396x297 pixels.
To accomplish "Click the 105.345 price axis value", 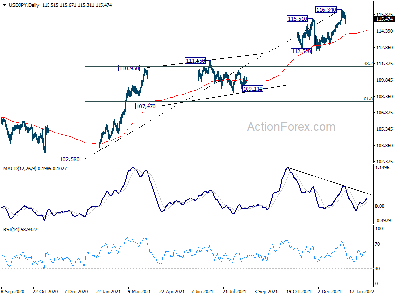I will click(385, 129).
